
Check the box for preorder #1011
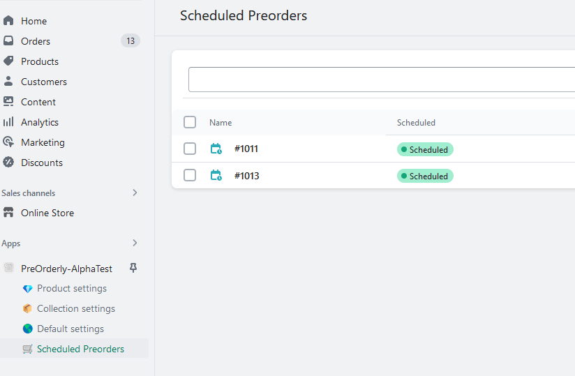pyautogui.click(x=190, y=149)
